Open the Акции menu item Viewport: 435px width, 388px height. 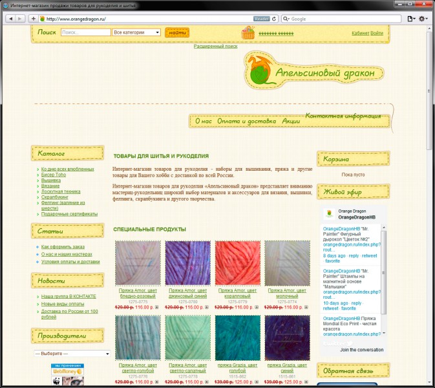(x=291, y=121)
